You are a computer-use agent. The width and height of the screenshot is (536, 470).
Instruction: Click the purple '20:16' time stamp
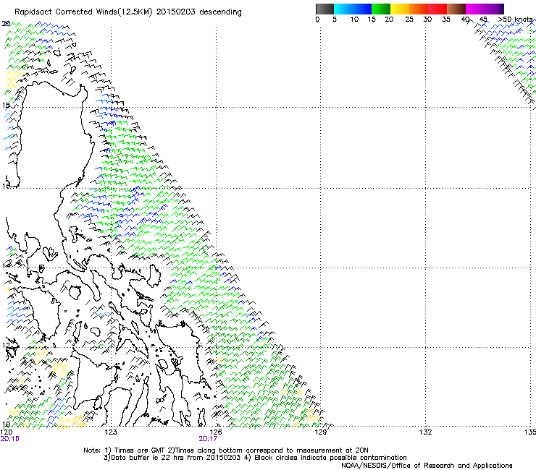[10, 439]
